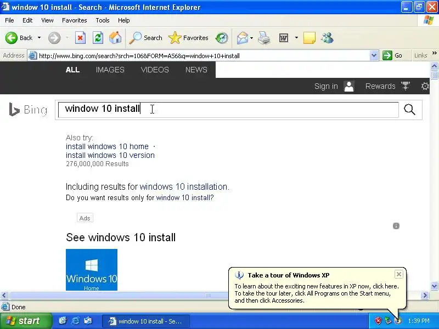Print the page with printer icon
This screenshot has width=439, height=329.
pyautogui.click(x=264, y=38)
